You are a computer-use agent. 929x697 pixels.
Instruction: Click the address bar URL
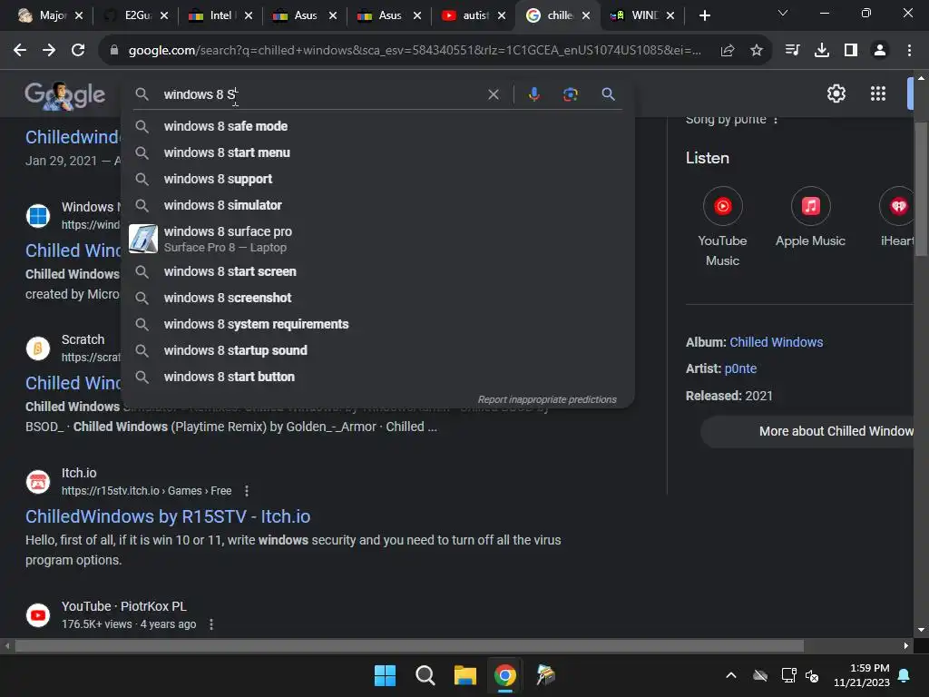[x=414, y=51]
